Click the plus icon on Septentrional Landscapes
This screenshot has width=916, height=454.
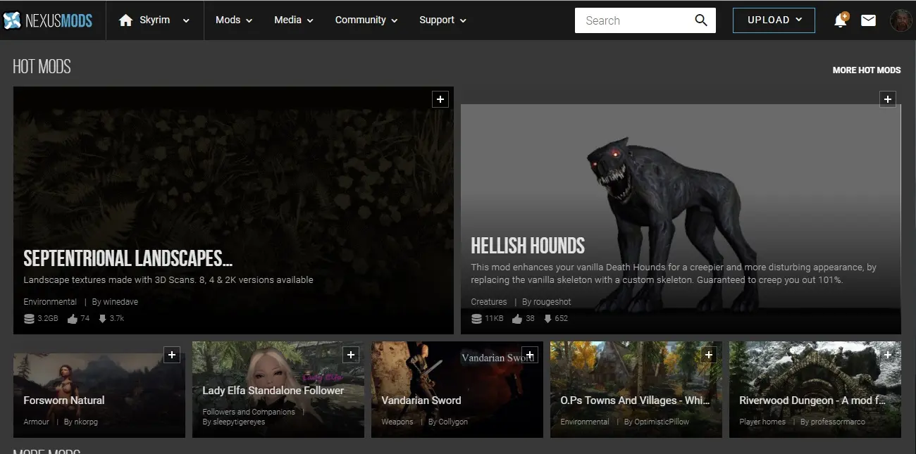pyautogui.click(x=440, y=99)
